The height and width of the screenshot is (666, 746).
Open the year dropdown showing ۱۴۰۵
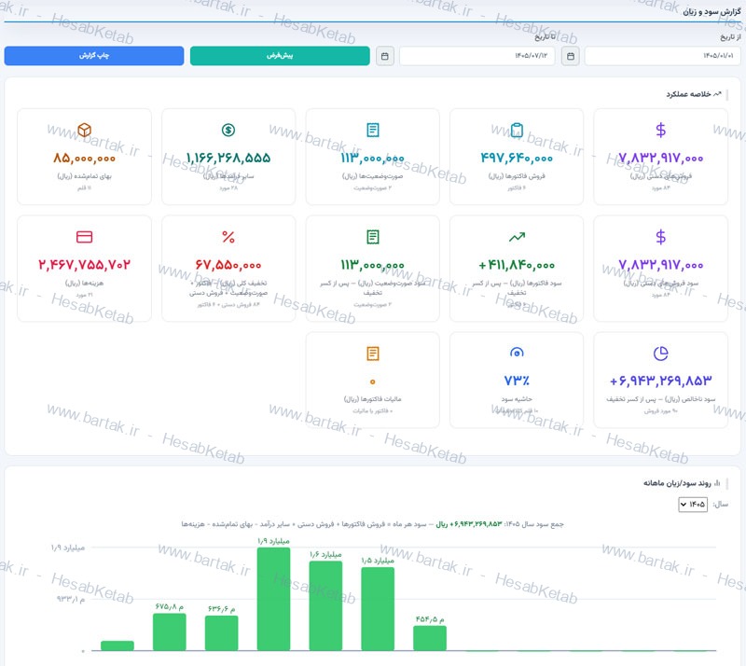(693, 504)
